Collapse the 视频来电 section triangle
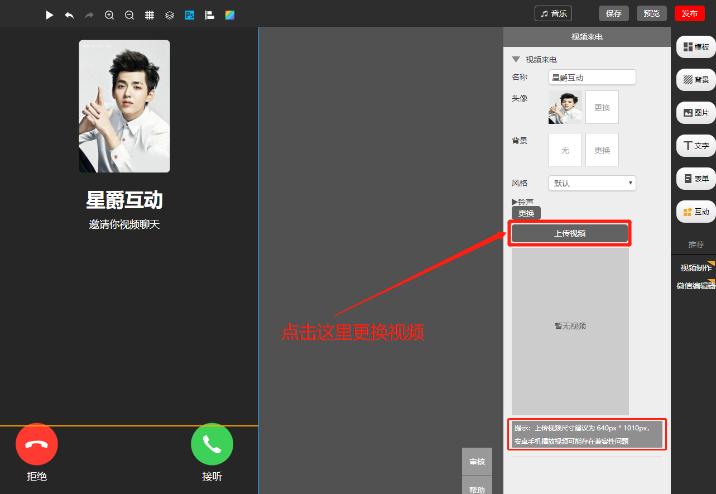The image size is (716, 494). (516, 59)
